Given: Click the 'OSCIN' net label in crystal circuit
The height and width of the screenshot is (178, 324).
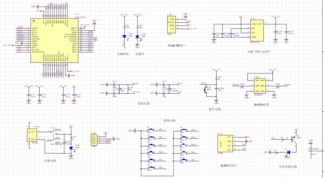Looking at the screenshot, I should click(x=135, y=84).
